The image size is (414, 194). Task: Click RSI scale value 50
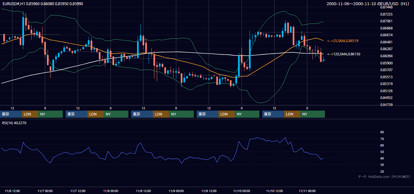(382, 152)
